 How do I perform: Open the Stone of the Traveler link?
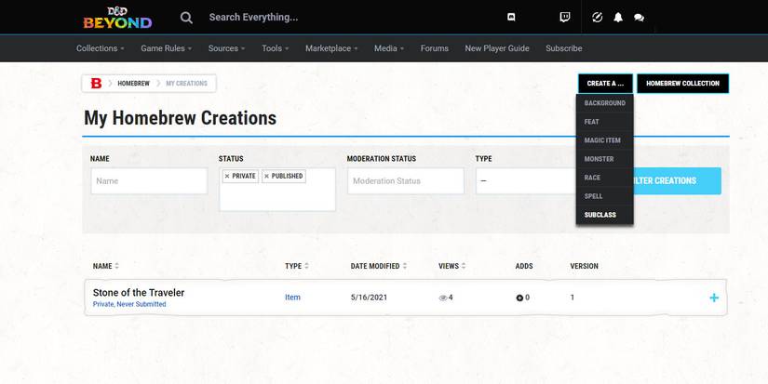[139, 292]
